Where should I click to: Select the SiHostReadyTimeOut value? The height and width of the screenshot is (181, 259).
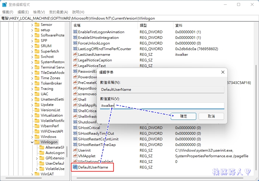pos(96,133)
